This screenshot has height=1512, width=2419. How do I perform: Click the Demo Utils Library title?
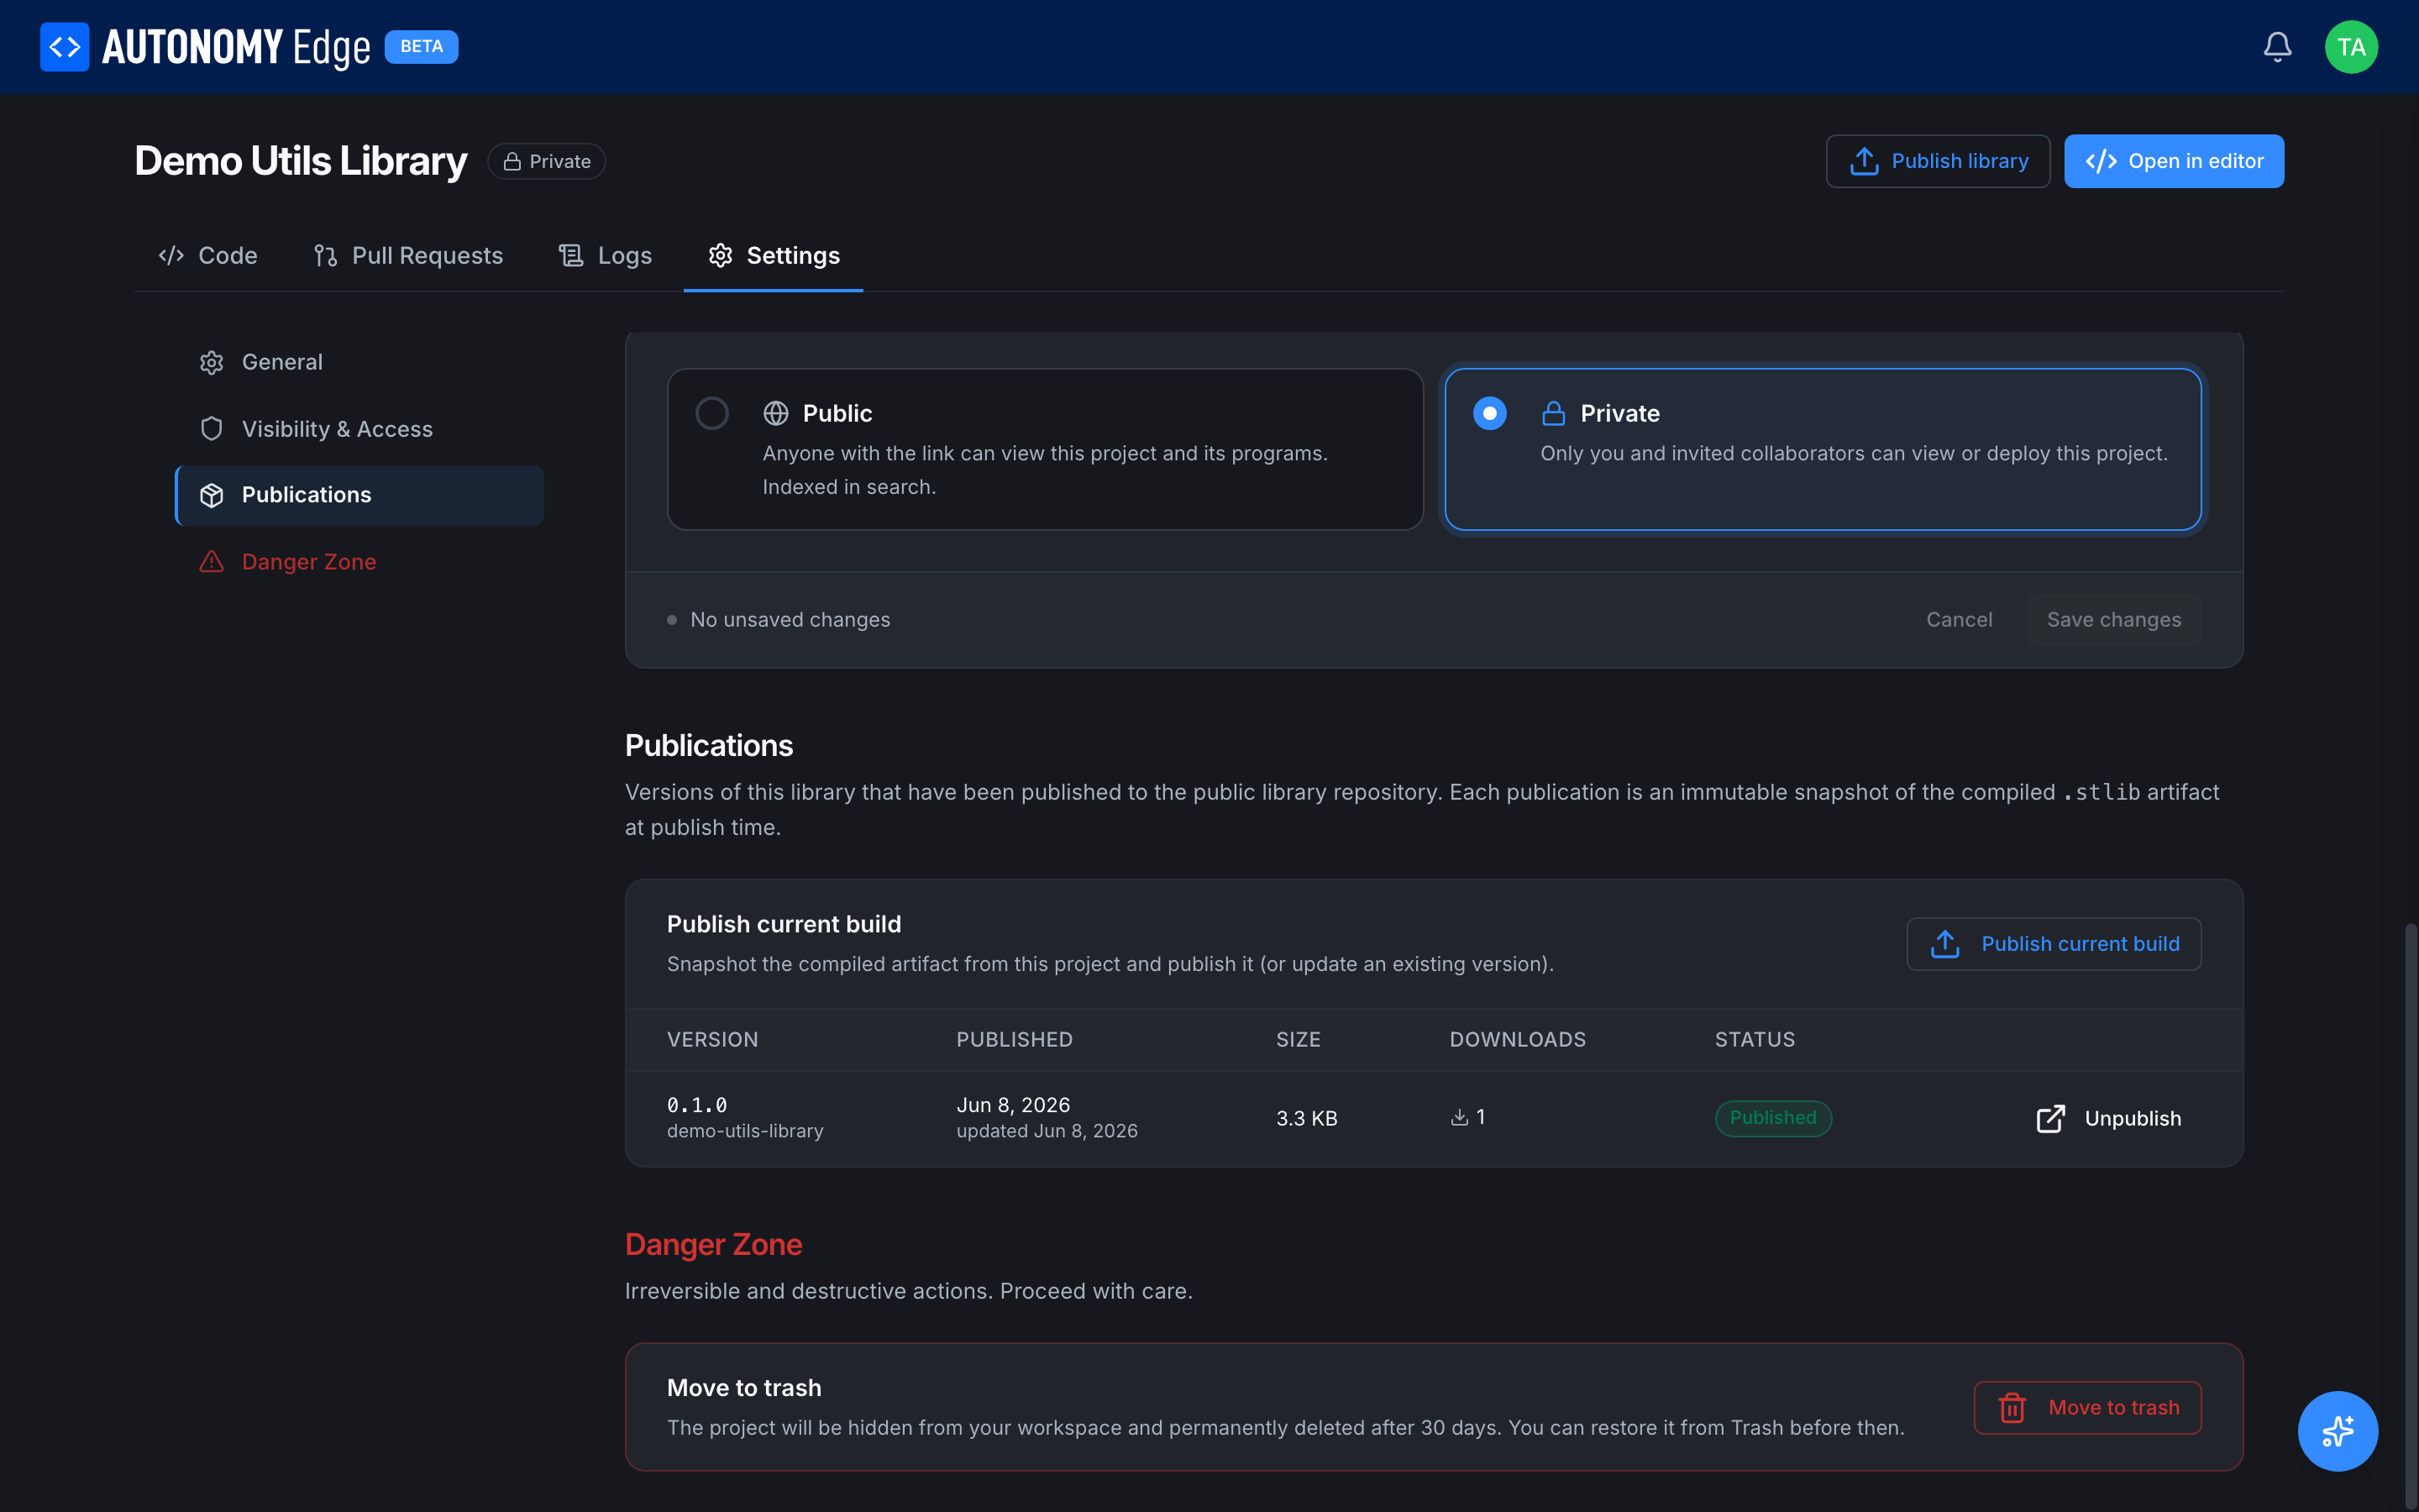[301, 161]
